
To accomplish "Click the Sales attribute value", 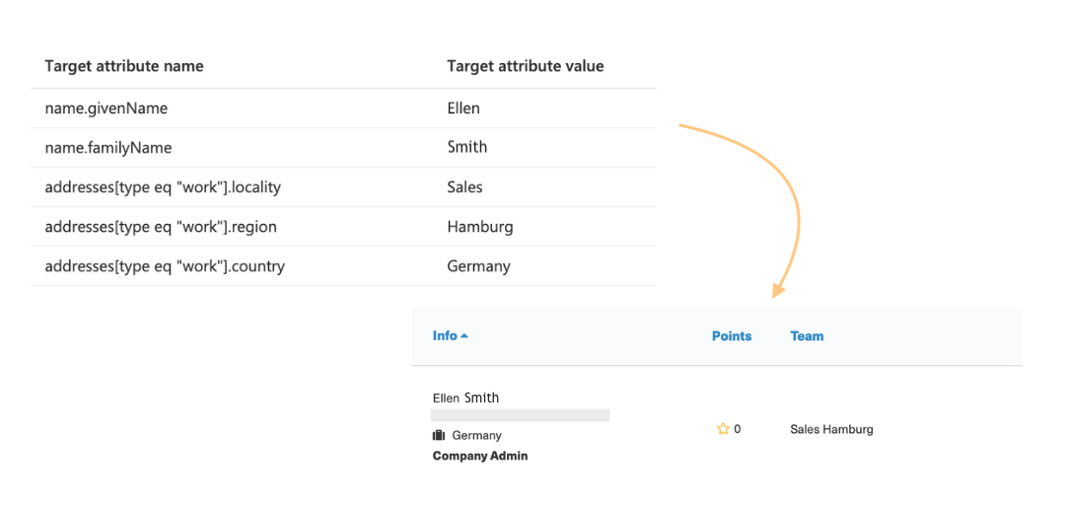I will 464,187.
